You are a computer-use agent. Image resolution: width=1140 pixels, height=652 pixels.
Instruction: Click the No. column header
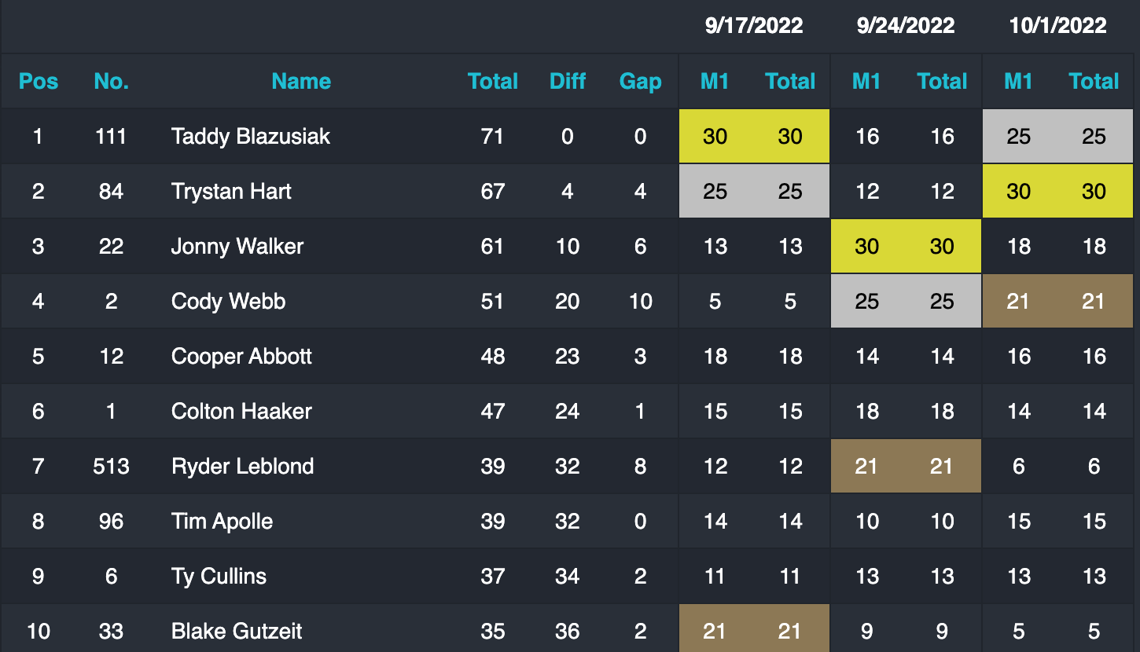tap(111, 81)
